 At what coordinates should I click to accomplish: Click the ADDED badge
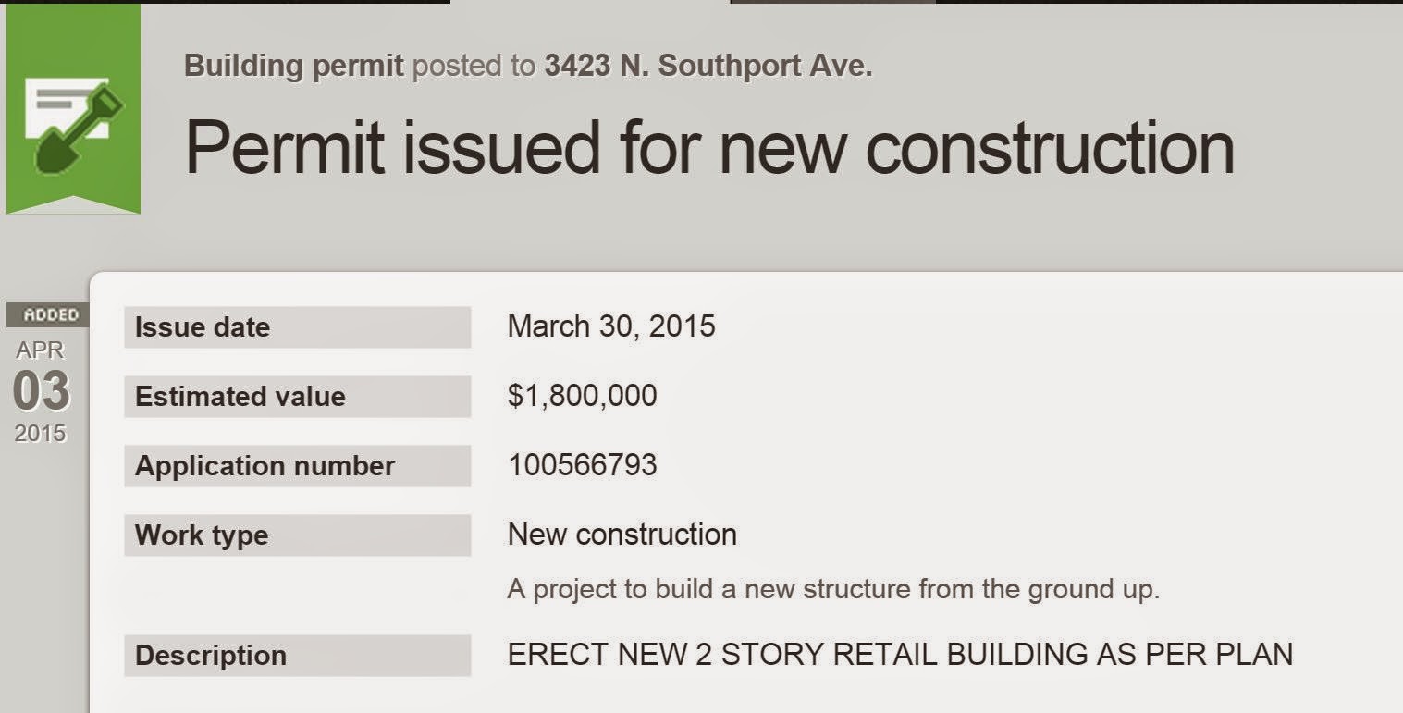(x=50, y=314)
